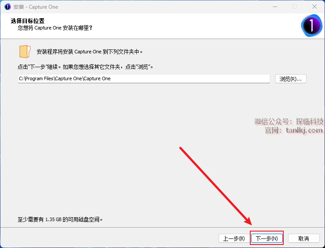Minimize the installer window
Image resolution: width=325 pixels, height=248 pixels.
coord(275,7)
